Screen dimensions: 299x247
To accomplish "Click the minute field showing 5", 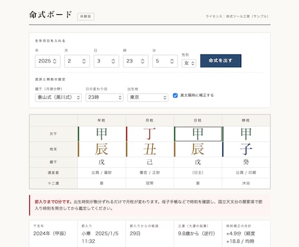I will pos(165,61).
